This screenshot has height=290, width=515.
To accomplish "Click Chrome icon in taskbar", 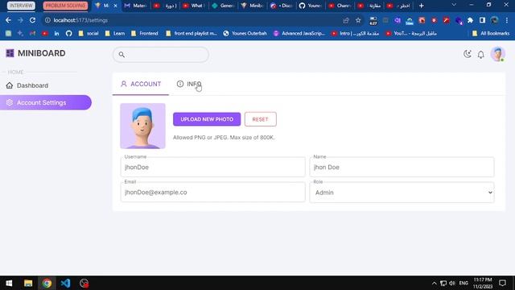I will click(x=47, y=283).
